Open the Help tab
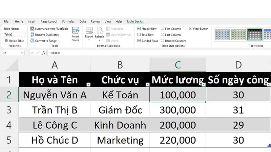This screenshot has width=271, height=152. pos(119,22)
